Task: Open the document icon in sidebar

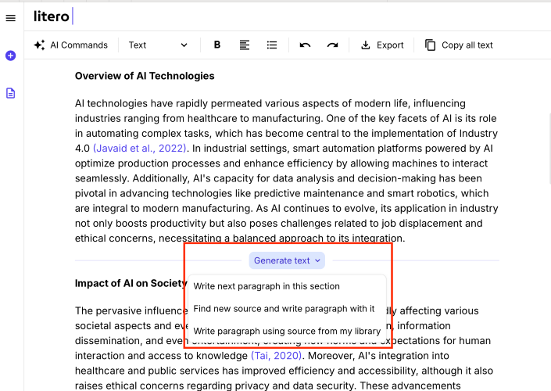Action: pos(10,93)
